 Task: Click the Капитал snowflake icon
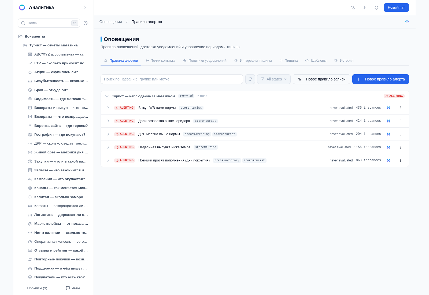(x=30, y=197)
